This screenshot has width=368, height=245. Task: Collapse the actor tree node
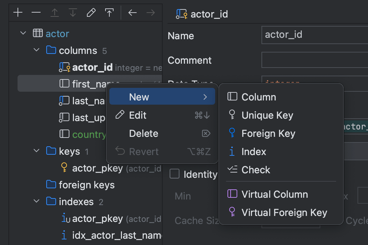click(x=23, y=33)
